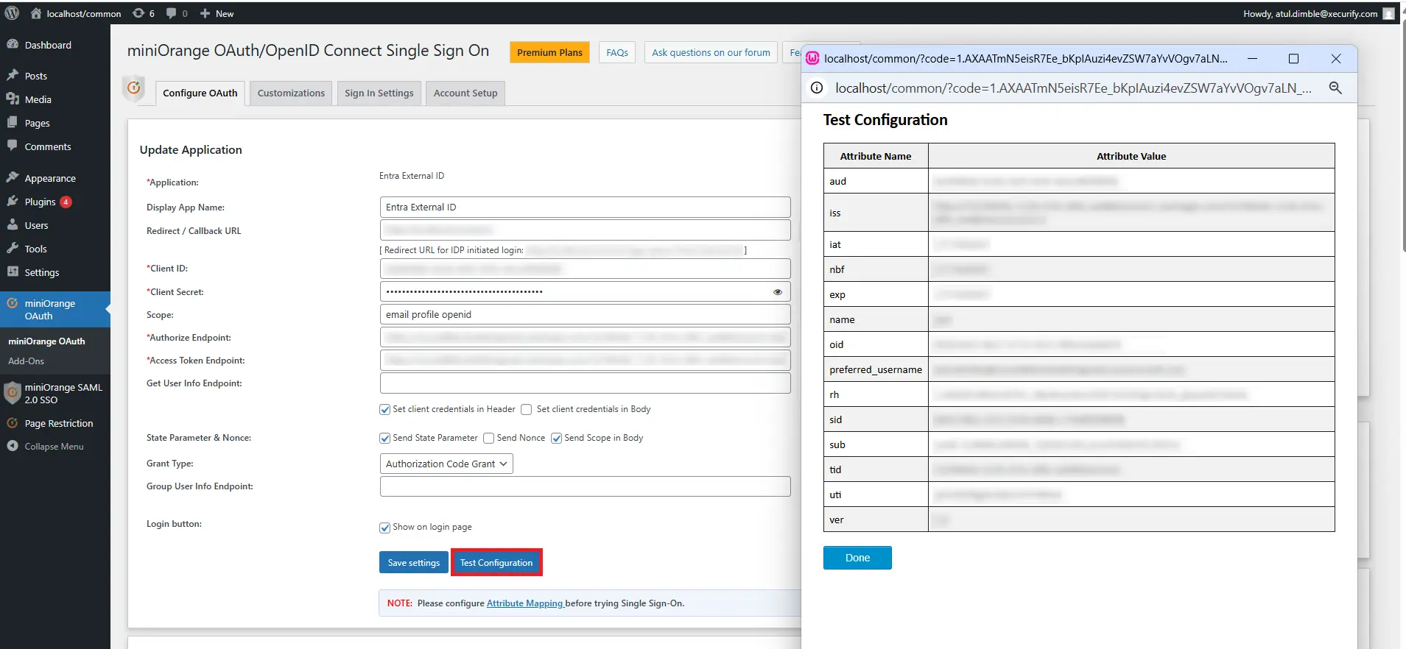Image resolution: width=1406 pixels, height=649 pixels.
Task: Click the Group User Info Endpoint field
Action: [586, 486]
